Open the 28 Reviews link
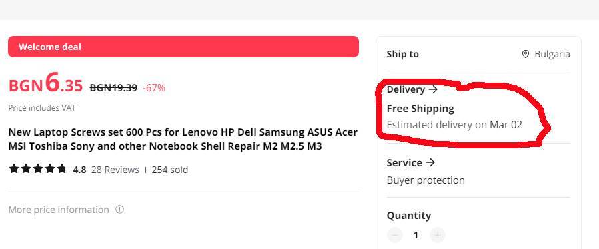Image resolution: width=599 pixels, height=249 pixels. point(115,170)
